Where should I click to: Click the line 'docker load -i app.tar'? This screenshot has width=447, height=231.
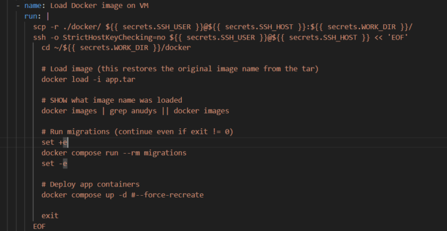[x=88, y=79]
